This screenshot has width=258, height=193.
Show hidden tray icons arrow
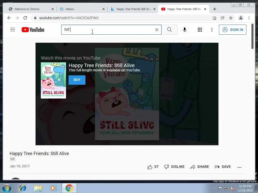(214, 188)
